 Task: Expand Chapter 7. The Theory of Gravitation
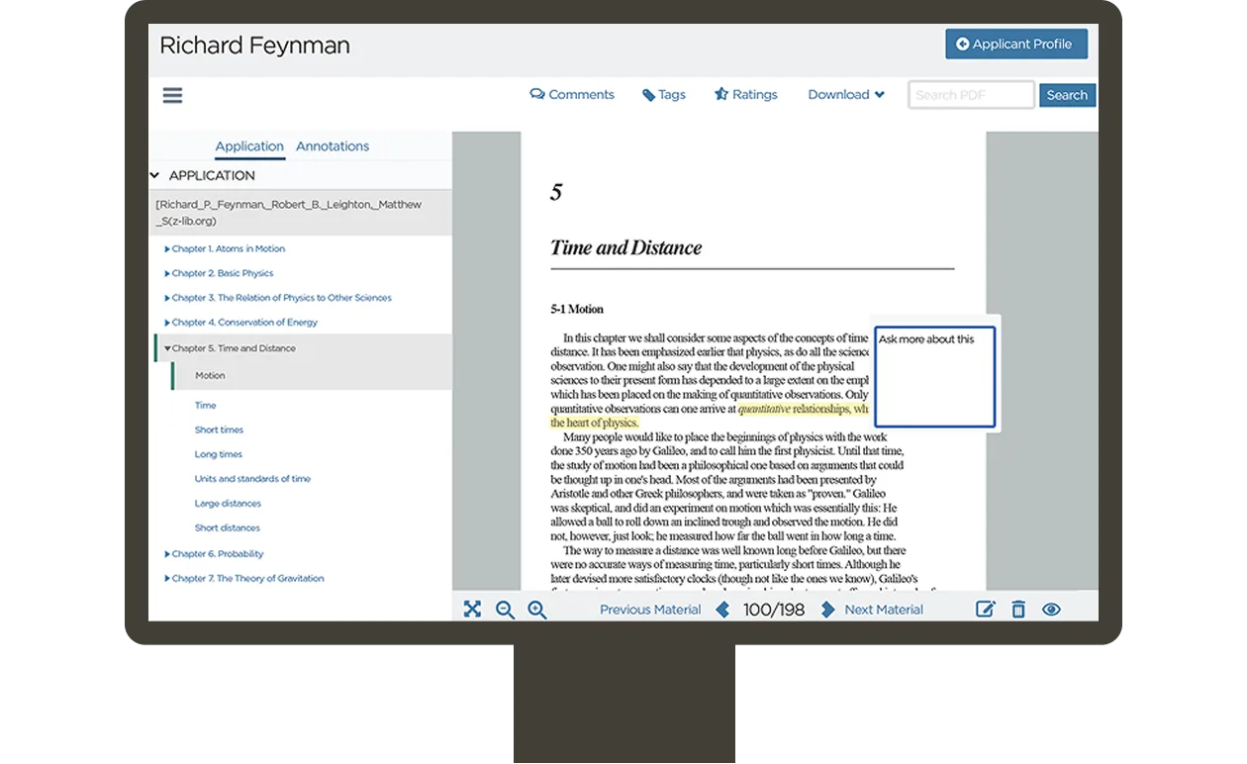[x=167, y=579]
